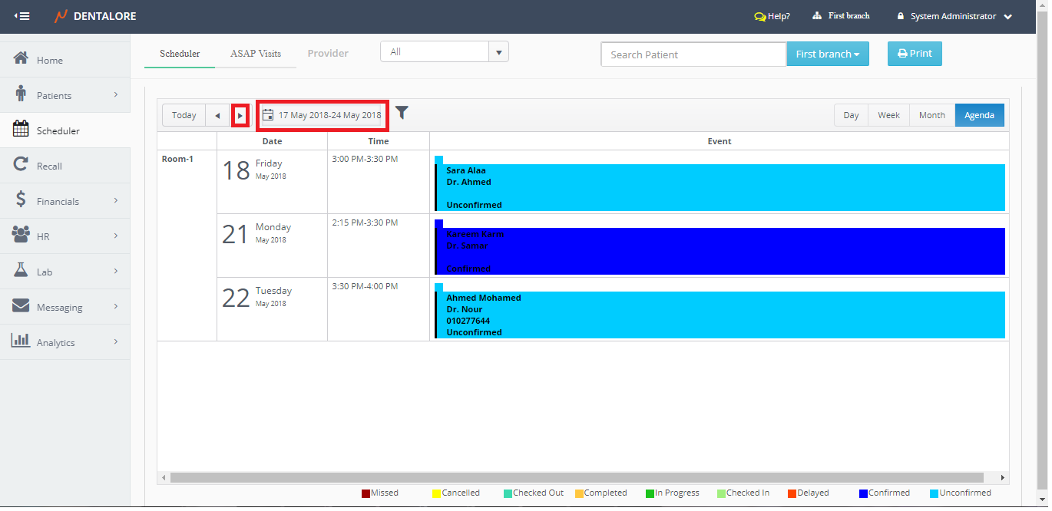Viewport: 1052px width, 511px height.
Task: Go to next date range arrow
Action: point(240,116)
